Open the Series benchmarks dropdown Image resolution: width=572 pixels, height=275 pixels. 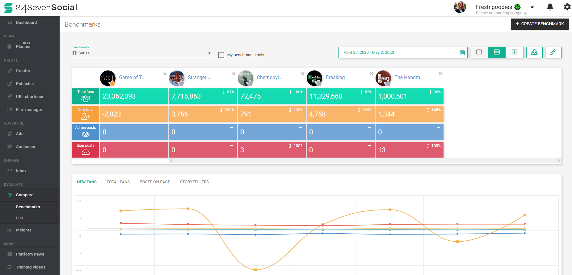[x=142, y=53]
